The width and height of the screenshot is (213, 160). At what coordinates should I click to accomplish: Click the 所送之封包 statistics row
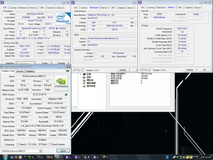click(140, 76)
